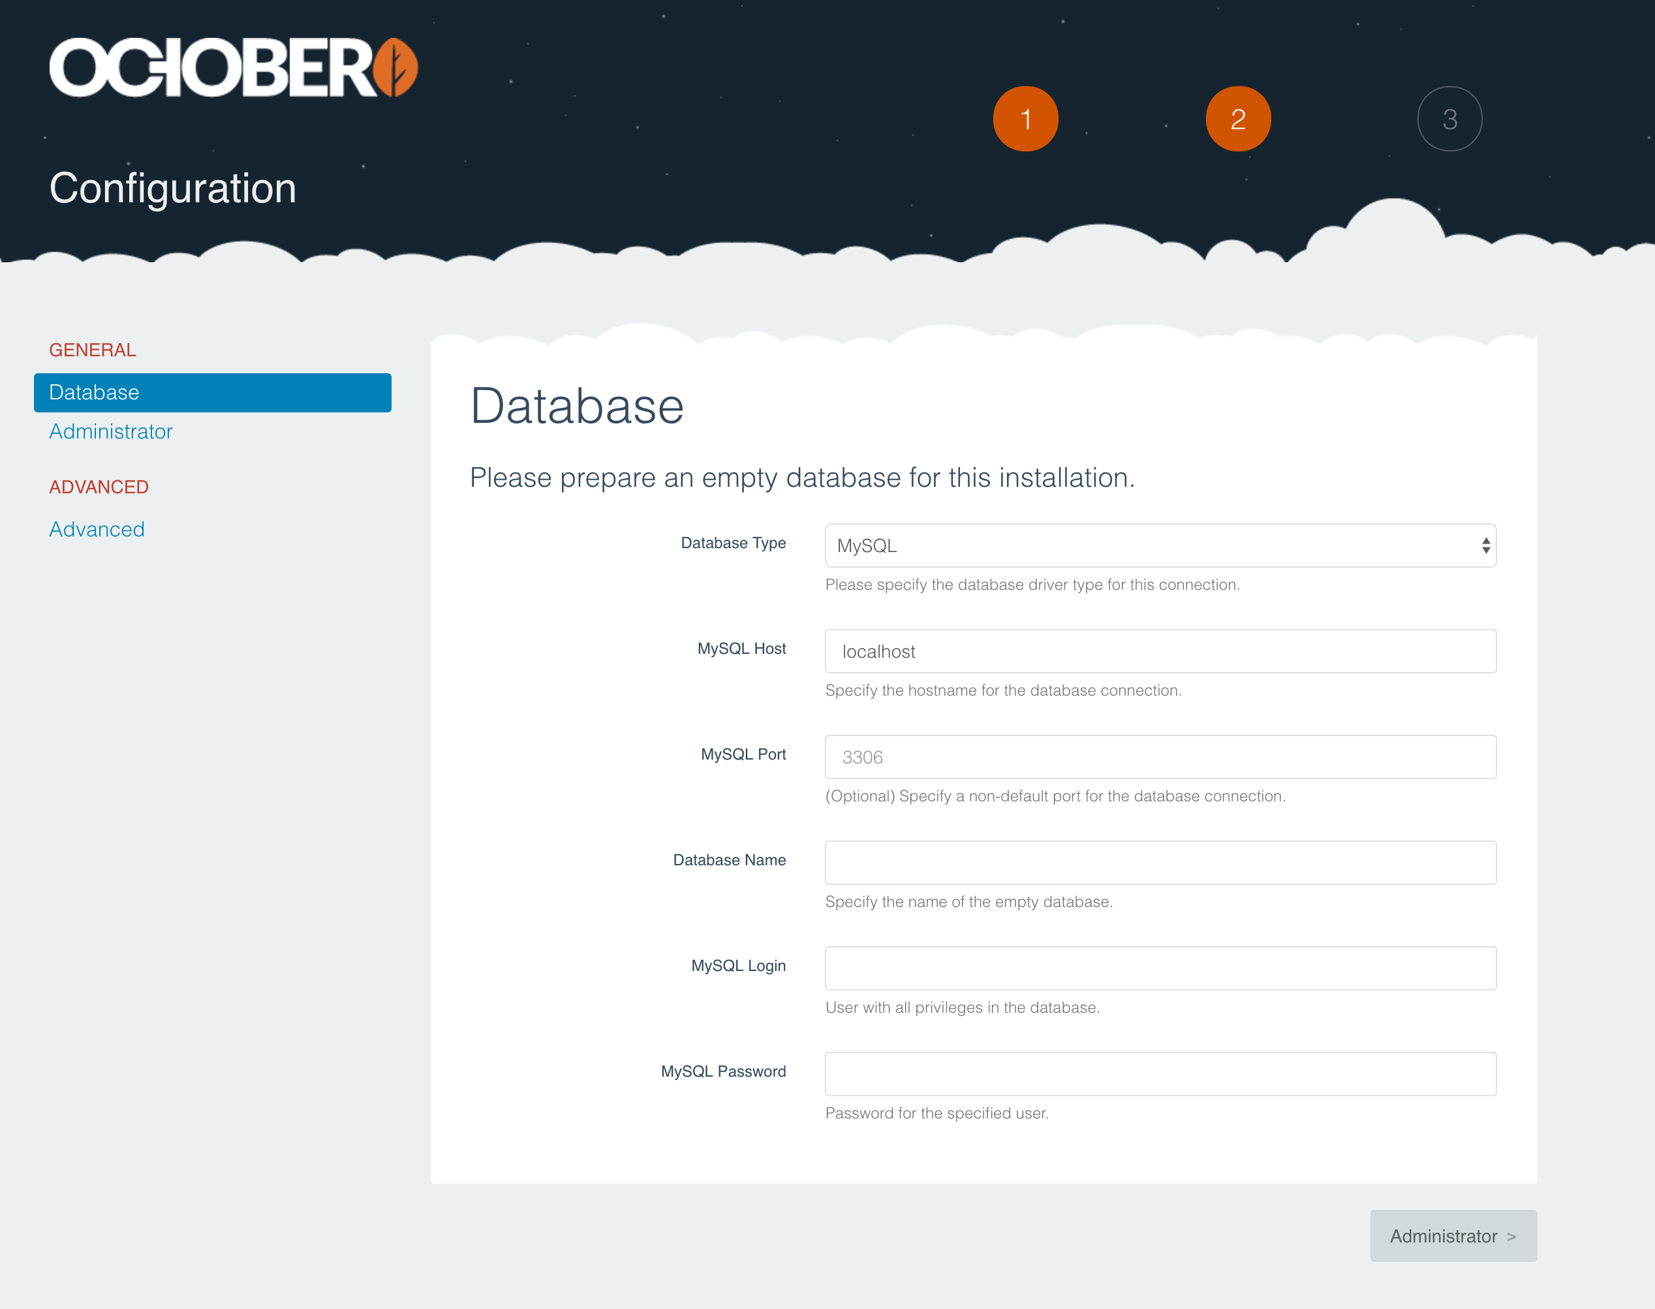Go to installer step 1 circle
The image size is (1655, 1309).
coord(1025,119)
